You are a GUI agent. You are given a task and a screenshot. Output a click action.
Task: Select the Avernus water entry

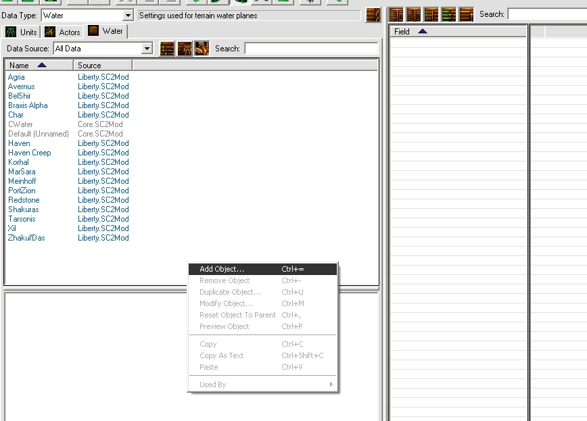(22, 86)
